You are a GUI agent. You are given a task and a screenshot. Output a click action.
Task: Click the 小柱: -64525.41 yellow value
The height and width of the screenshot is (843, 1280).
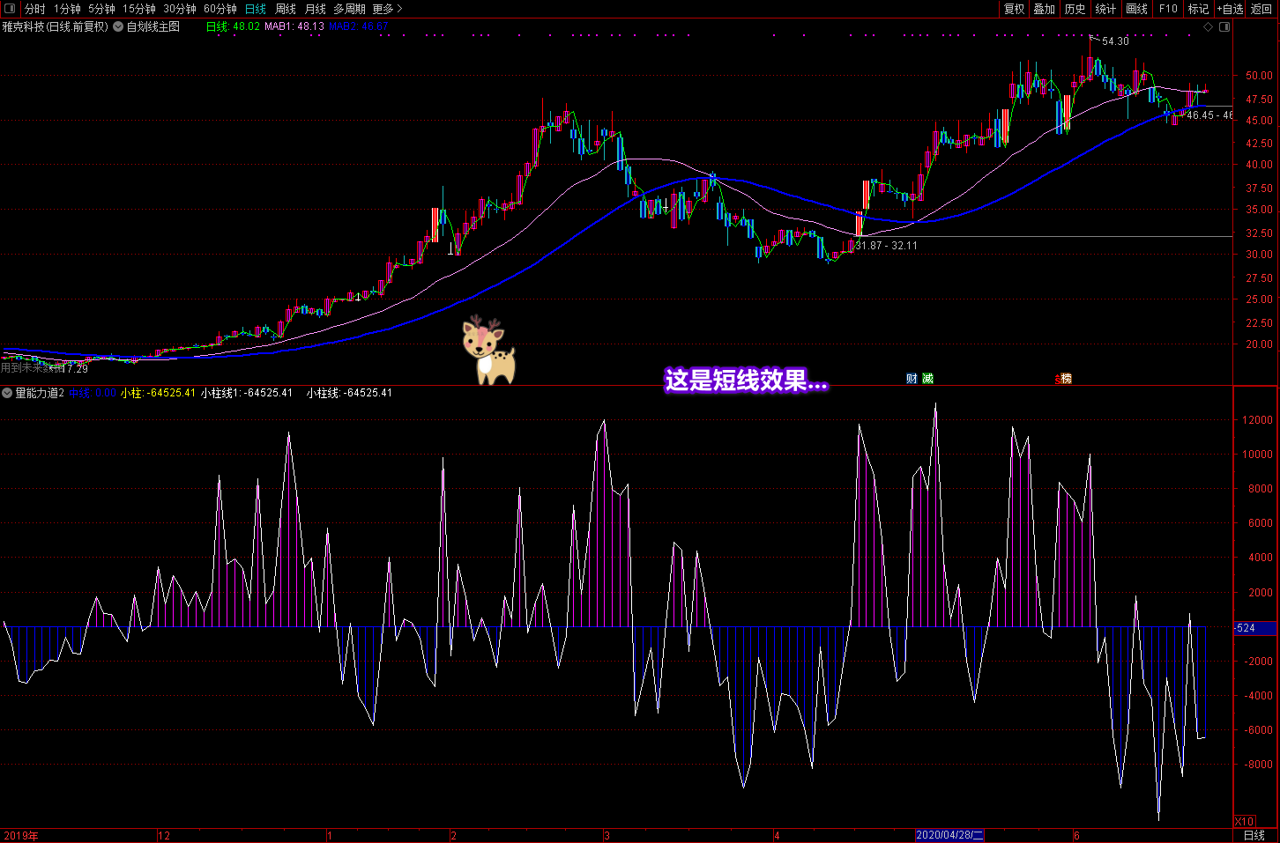pyautogui.click(x=158, y=393)
